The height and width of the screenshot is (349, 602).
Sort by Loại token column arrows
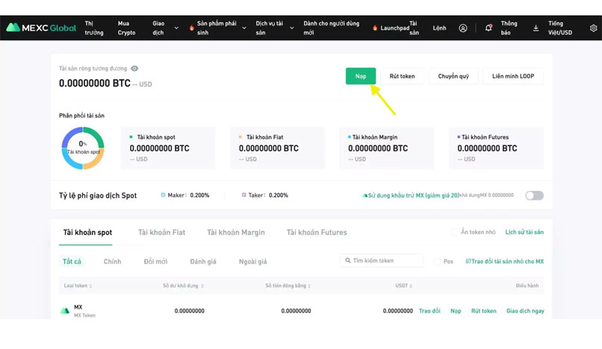[90, 286]
